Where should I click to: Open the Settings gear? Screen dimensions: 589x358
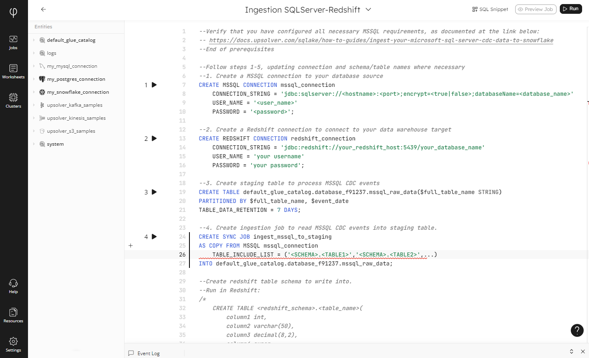click(x=13, y=345)
